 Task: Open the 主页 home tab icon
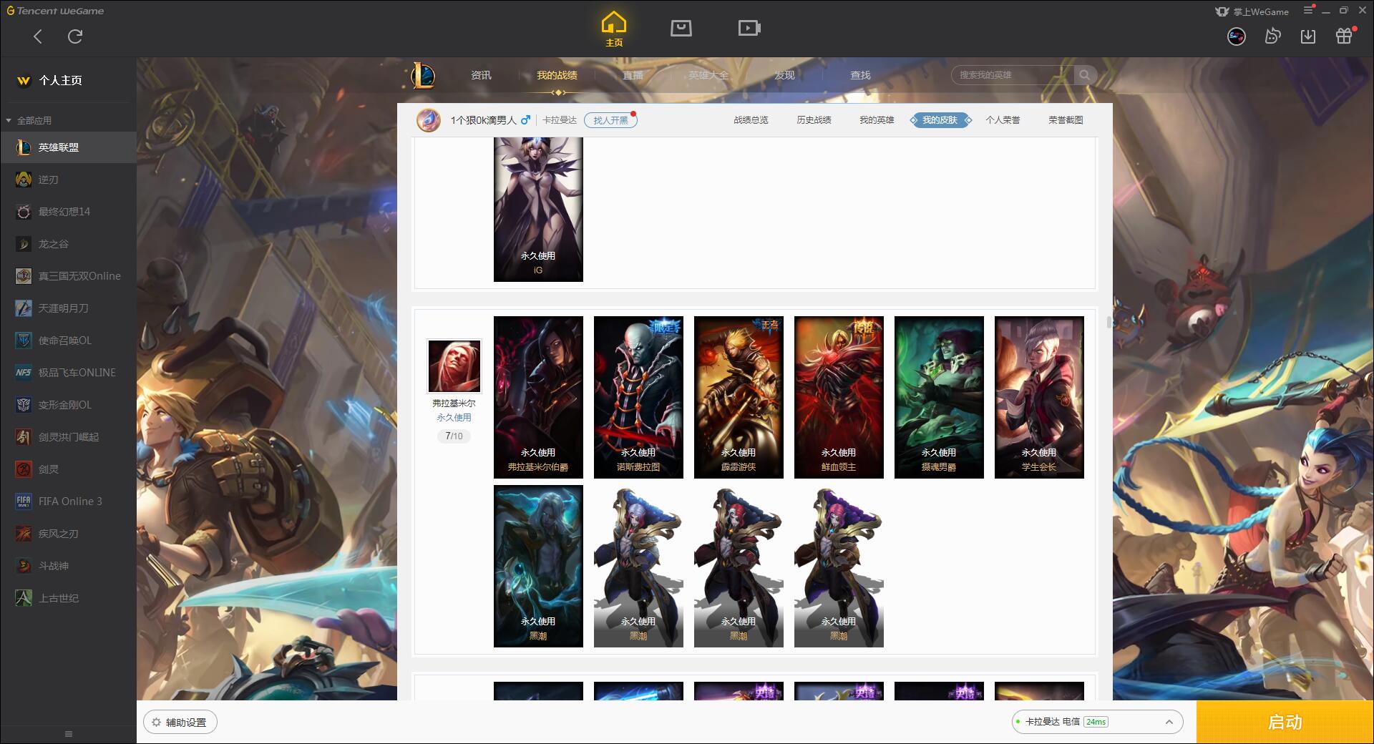(613, 29)
